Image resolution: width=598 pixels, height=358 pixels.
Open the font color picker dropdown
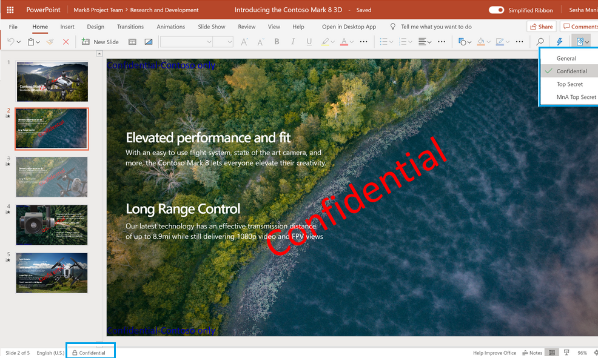[353, 42]
